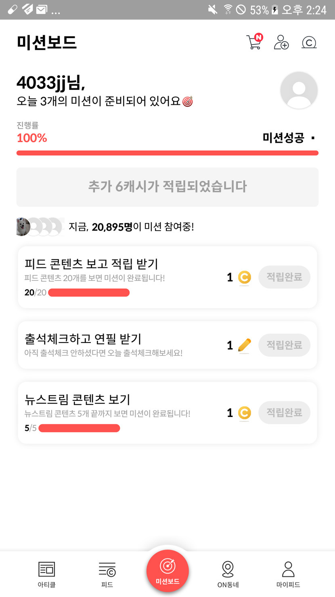The image size is (335, 597).
Task: Tap coin icon on feed content mission
Action: pyautogui.click(x=244, y=277)
